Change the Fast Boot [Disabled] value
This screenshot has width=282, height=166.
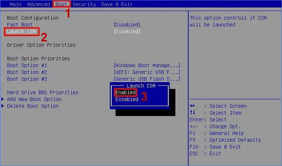(x=127, y=25)
